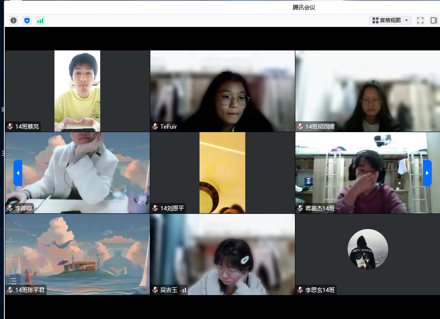This screenshot has height=319, width=440.
Task: Check the green network signal icon
Action: pos(40,20)
